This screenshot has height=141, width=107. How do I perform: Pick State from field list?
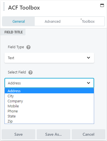(x=49, y=116)
